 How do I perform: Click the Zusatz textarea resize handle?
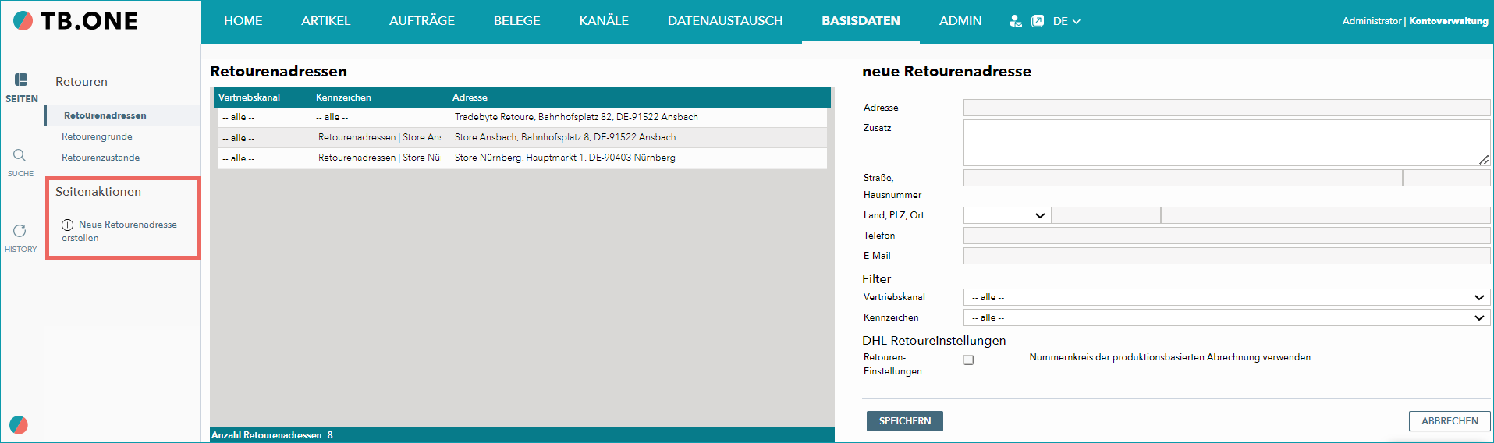point(1484,160)
